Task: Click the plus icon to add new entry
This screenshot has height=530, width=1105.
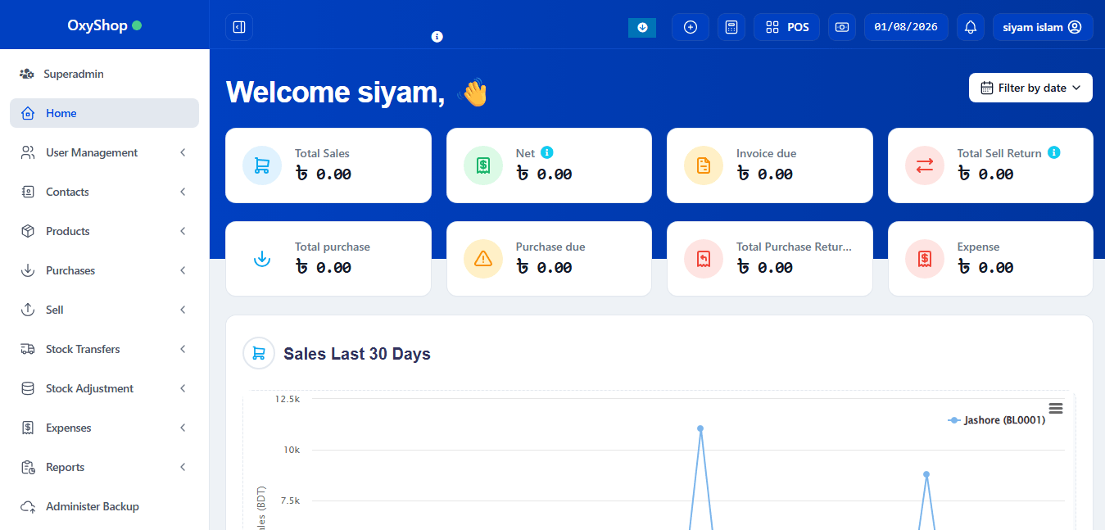Action: pos(690,26)
